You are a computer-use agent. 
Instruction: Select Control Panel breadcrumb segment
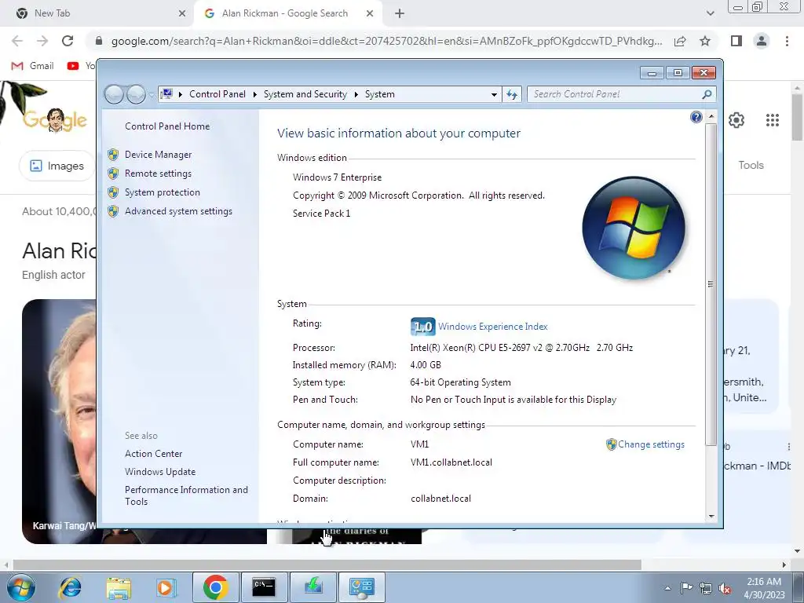217,94
